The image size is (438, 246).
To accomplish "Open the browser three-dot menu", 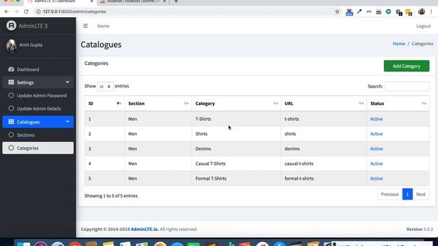I will coord(431,12).
